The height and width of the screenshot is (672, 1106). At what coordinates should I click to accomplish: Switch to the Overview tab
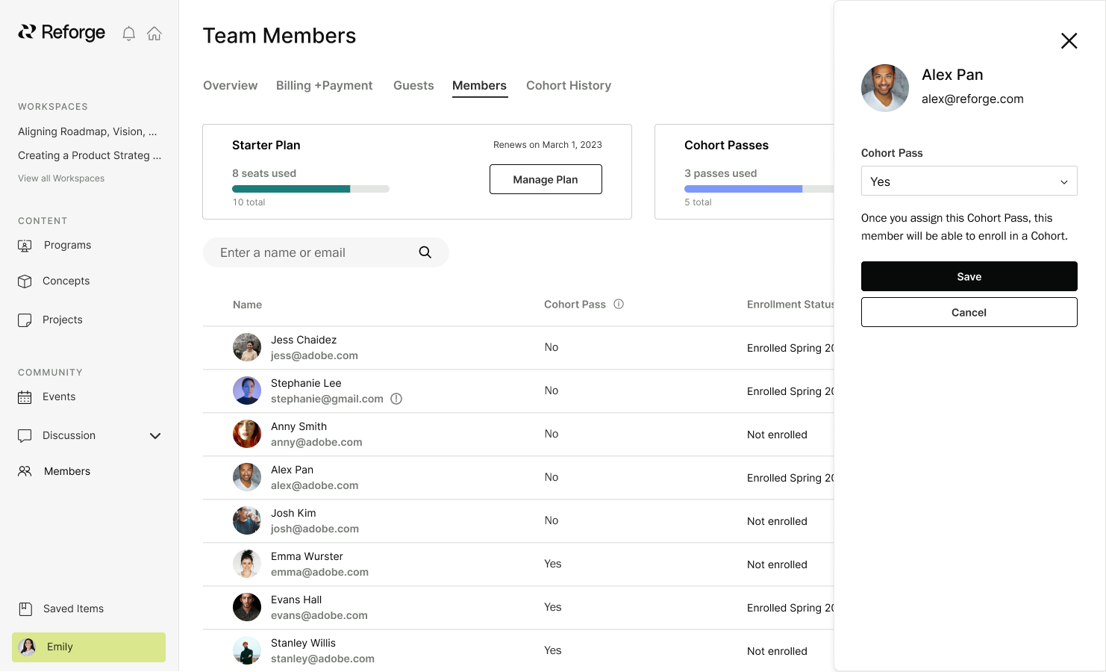tap(230, 86)
